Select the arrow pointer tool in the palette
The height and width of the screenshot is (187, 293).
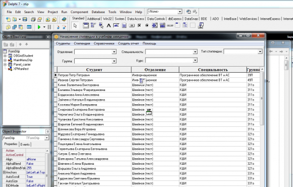tap(75, 26)
